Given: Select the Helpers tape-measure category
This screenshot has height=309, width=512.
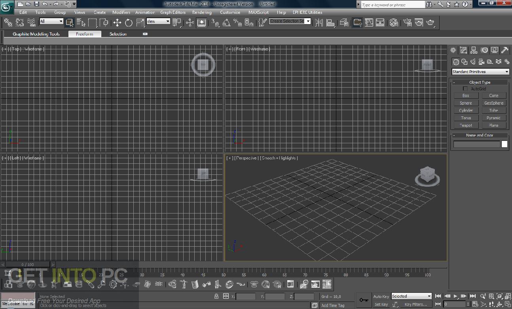Looking at the screenshot, I should click(x=490, y=62).
